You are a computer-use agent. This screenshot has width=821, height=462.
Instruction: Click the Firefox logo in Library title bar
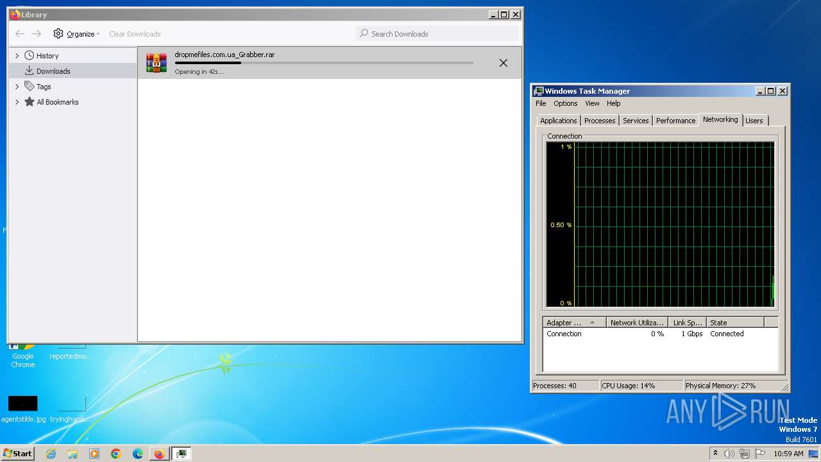15,14
